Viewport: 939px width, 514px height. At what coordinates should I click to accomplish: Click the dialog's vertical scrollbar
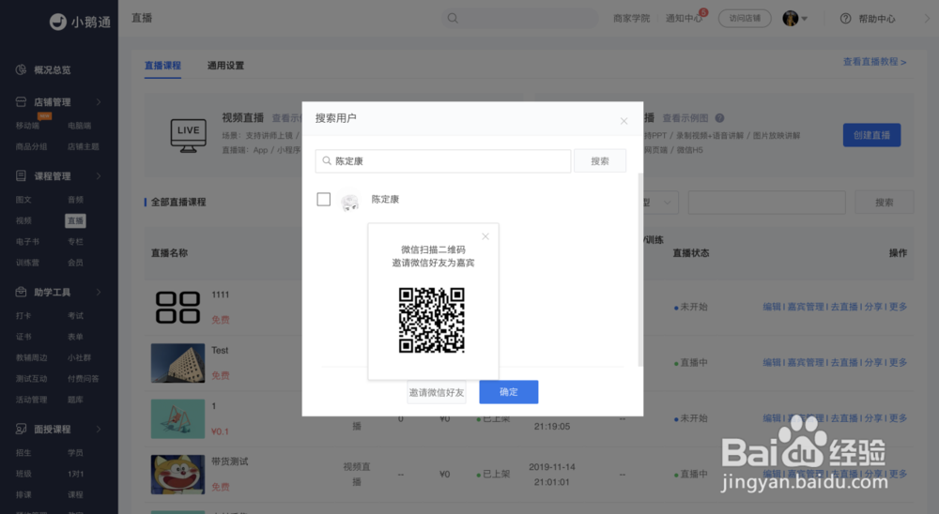[640, 269]
